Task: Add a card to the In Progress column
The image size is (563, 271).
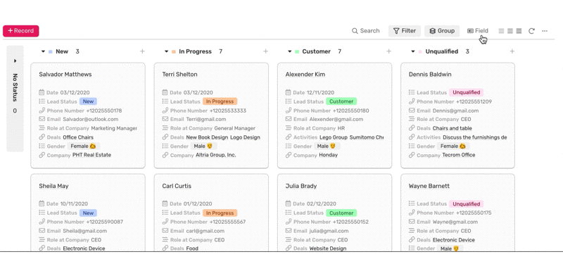Action: point(266,51)
